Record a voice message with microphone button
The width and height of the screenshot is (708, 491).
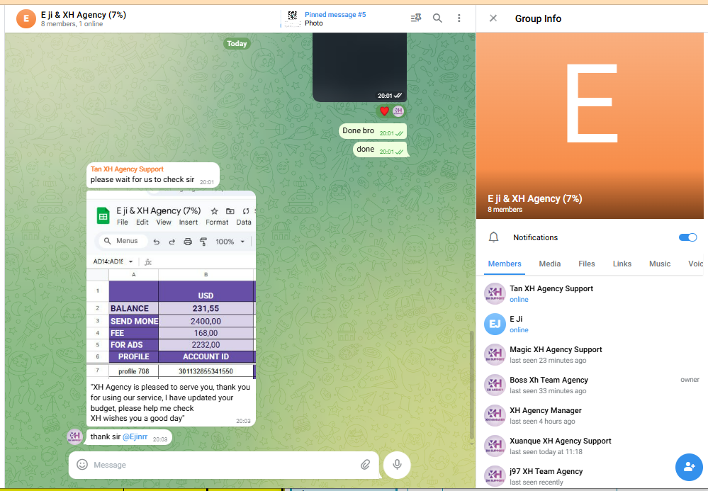(397, 465)
